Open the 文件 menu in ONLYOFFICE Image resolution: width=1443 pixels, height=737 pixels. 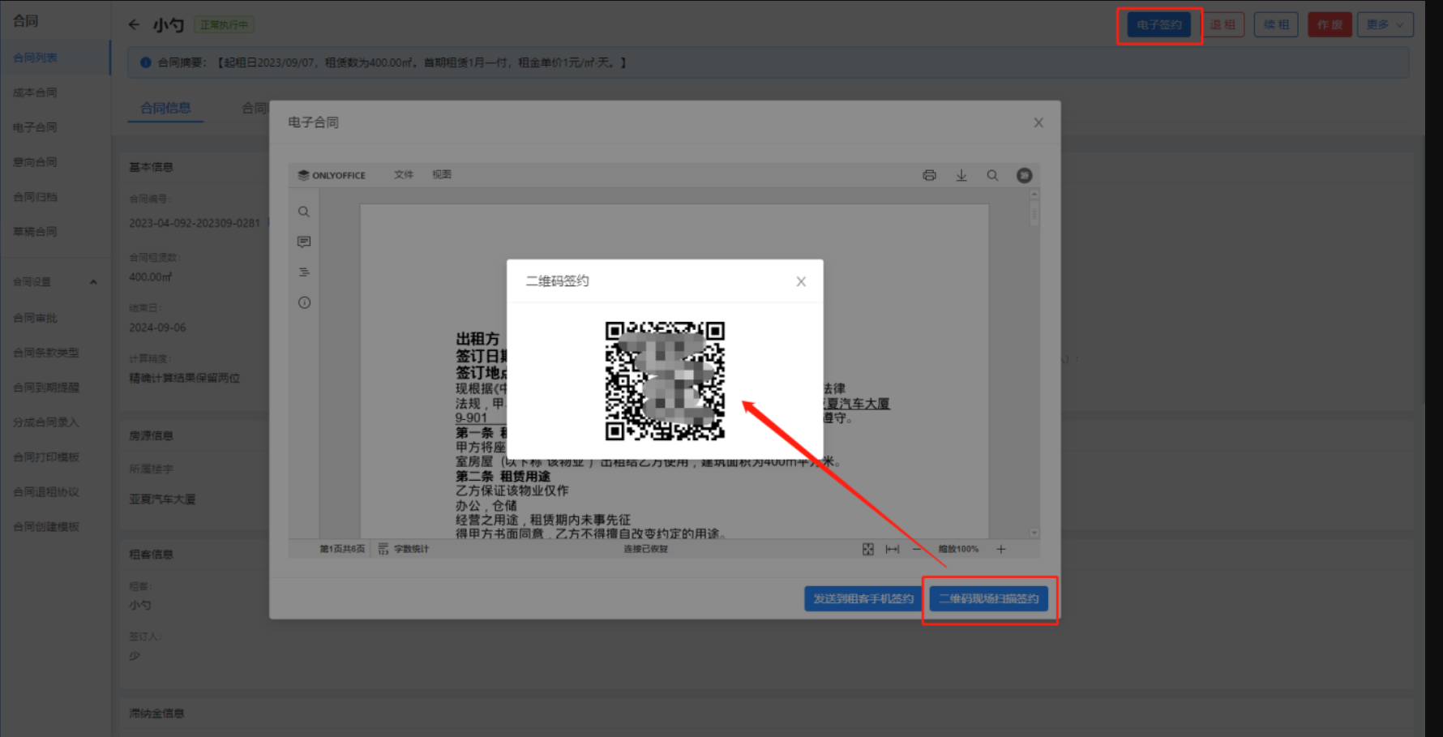404,175
